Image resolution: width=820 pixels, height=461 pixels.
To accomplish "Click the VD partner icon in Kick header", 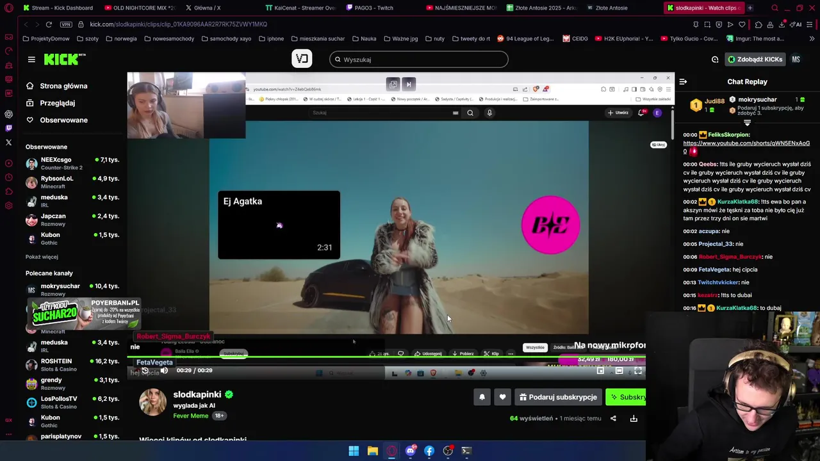I will click(302, 59).
